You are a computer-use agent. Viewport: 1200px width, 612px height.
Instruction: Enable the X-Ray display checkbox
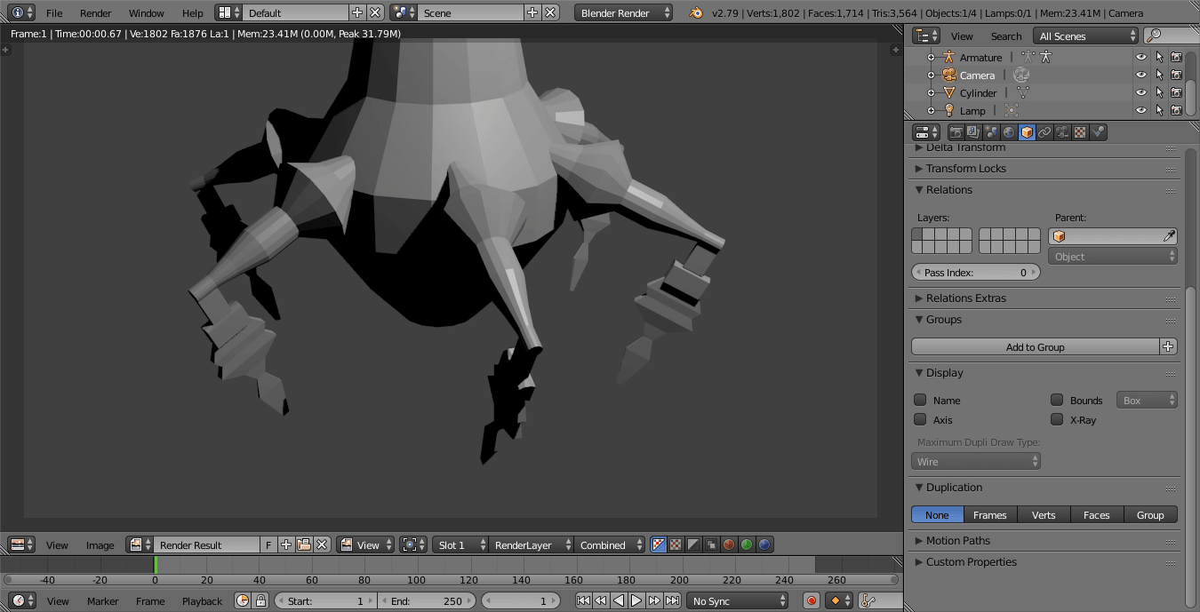point(1057,419)
